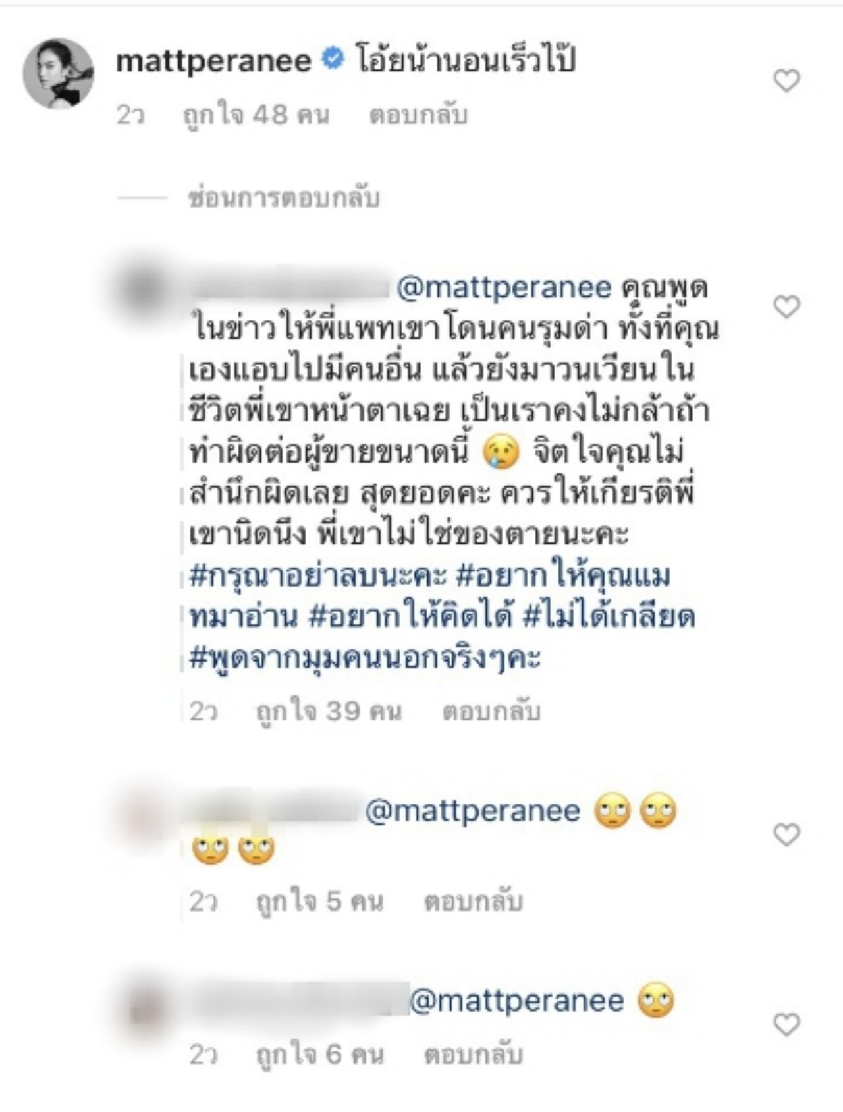Reply to the long comment with 39 likes
This screenshot has width=843, height=1112.
(491, 711)
